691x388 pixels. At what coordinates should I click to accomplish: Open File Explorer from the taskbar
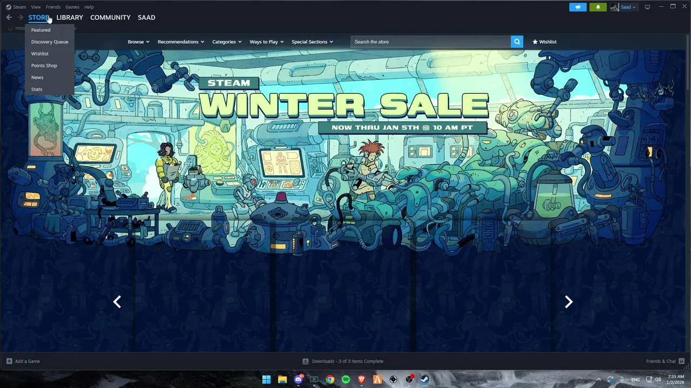[x=282, y=379]
